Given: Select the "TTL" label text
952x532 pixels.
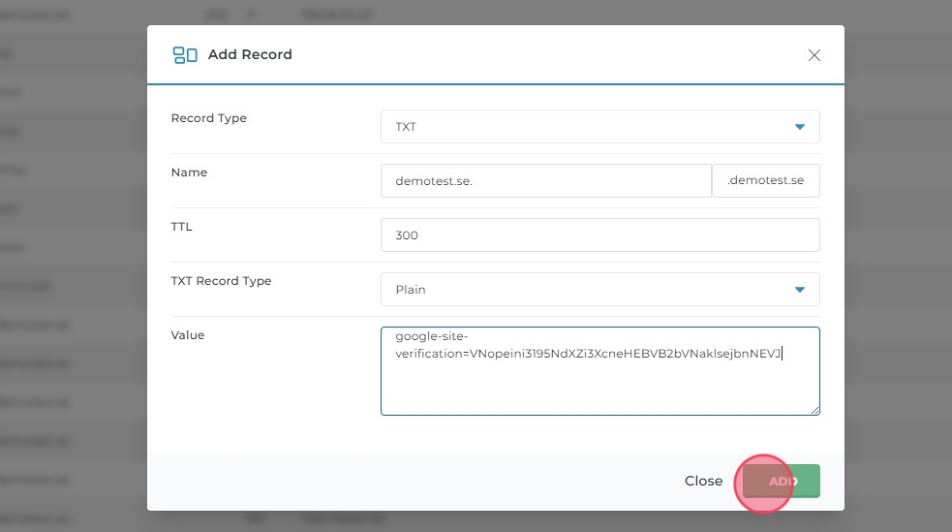Looking at the screenshot, I should (181, 227).
